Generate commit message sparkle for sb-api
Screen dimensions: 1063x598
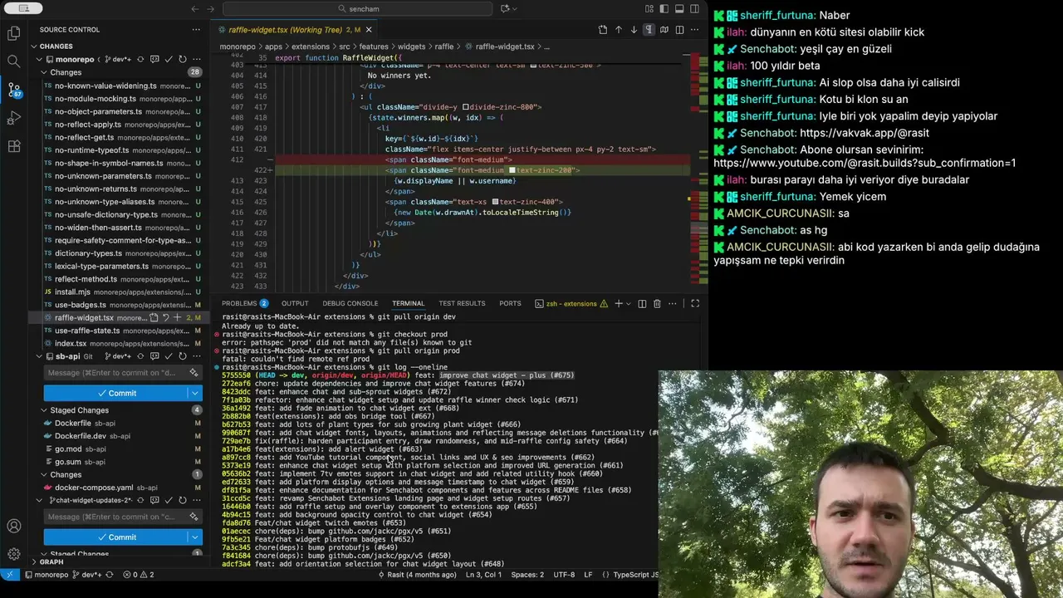[193, 373]
